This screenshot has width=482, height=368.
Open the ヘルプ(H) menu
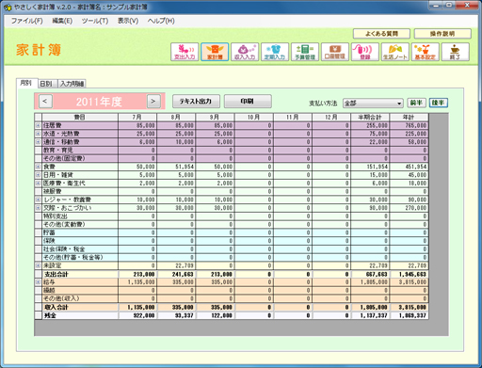pos(161,21)
